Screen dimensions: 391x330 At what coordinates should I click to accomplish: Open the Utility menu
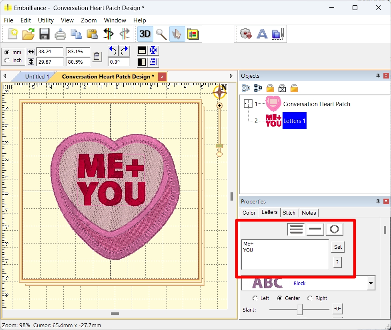point(46,20)
